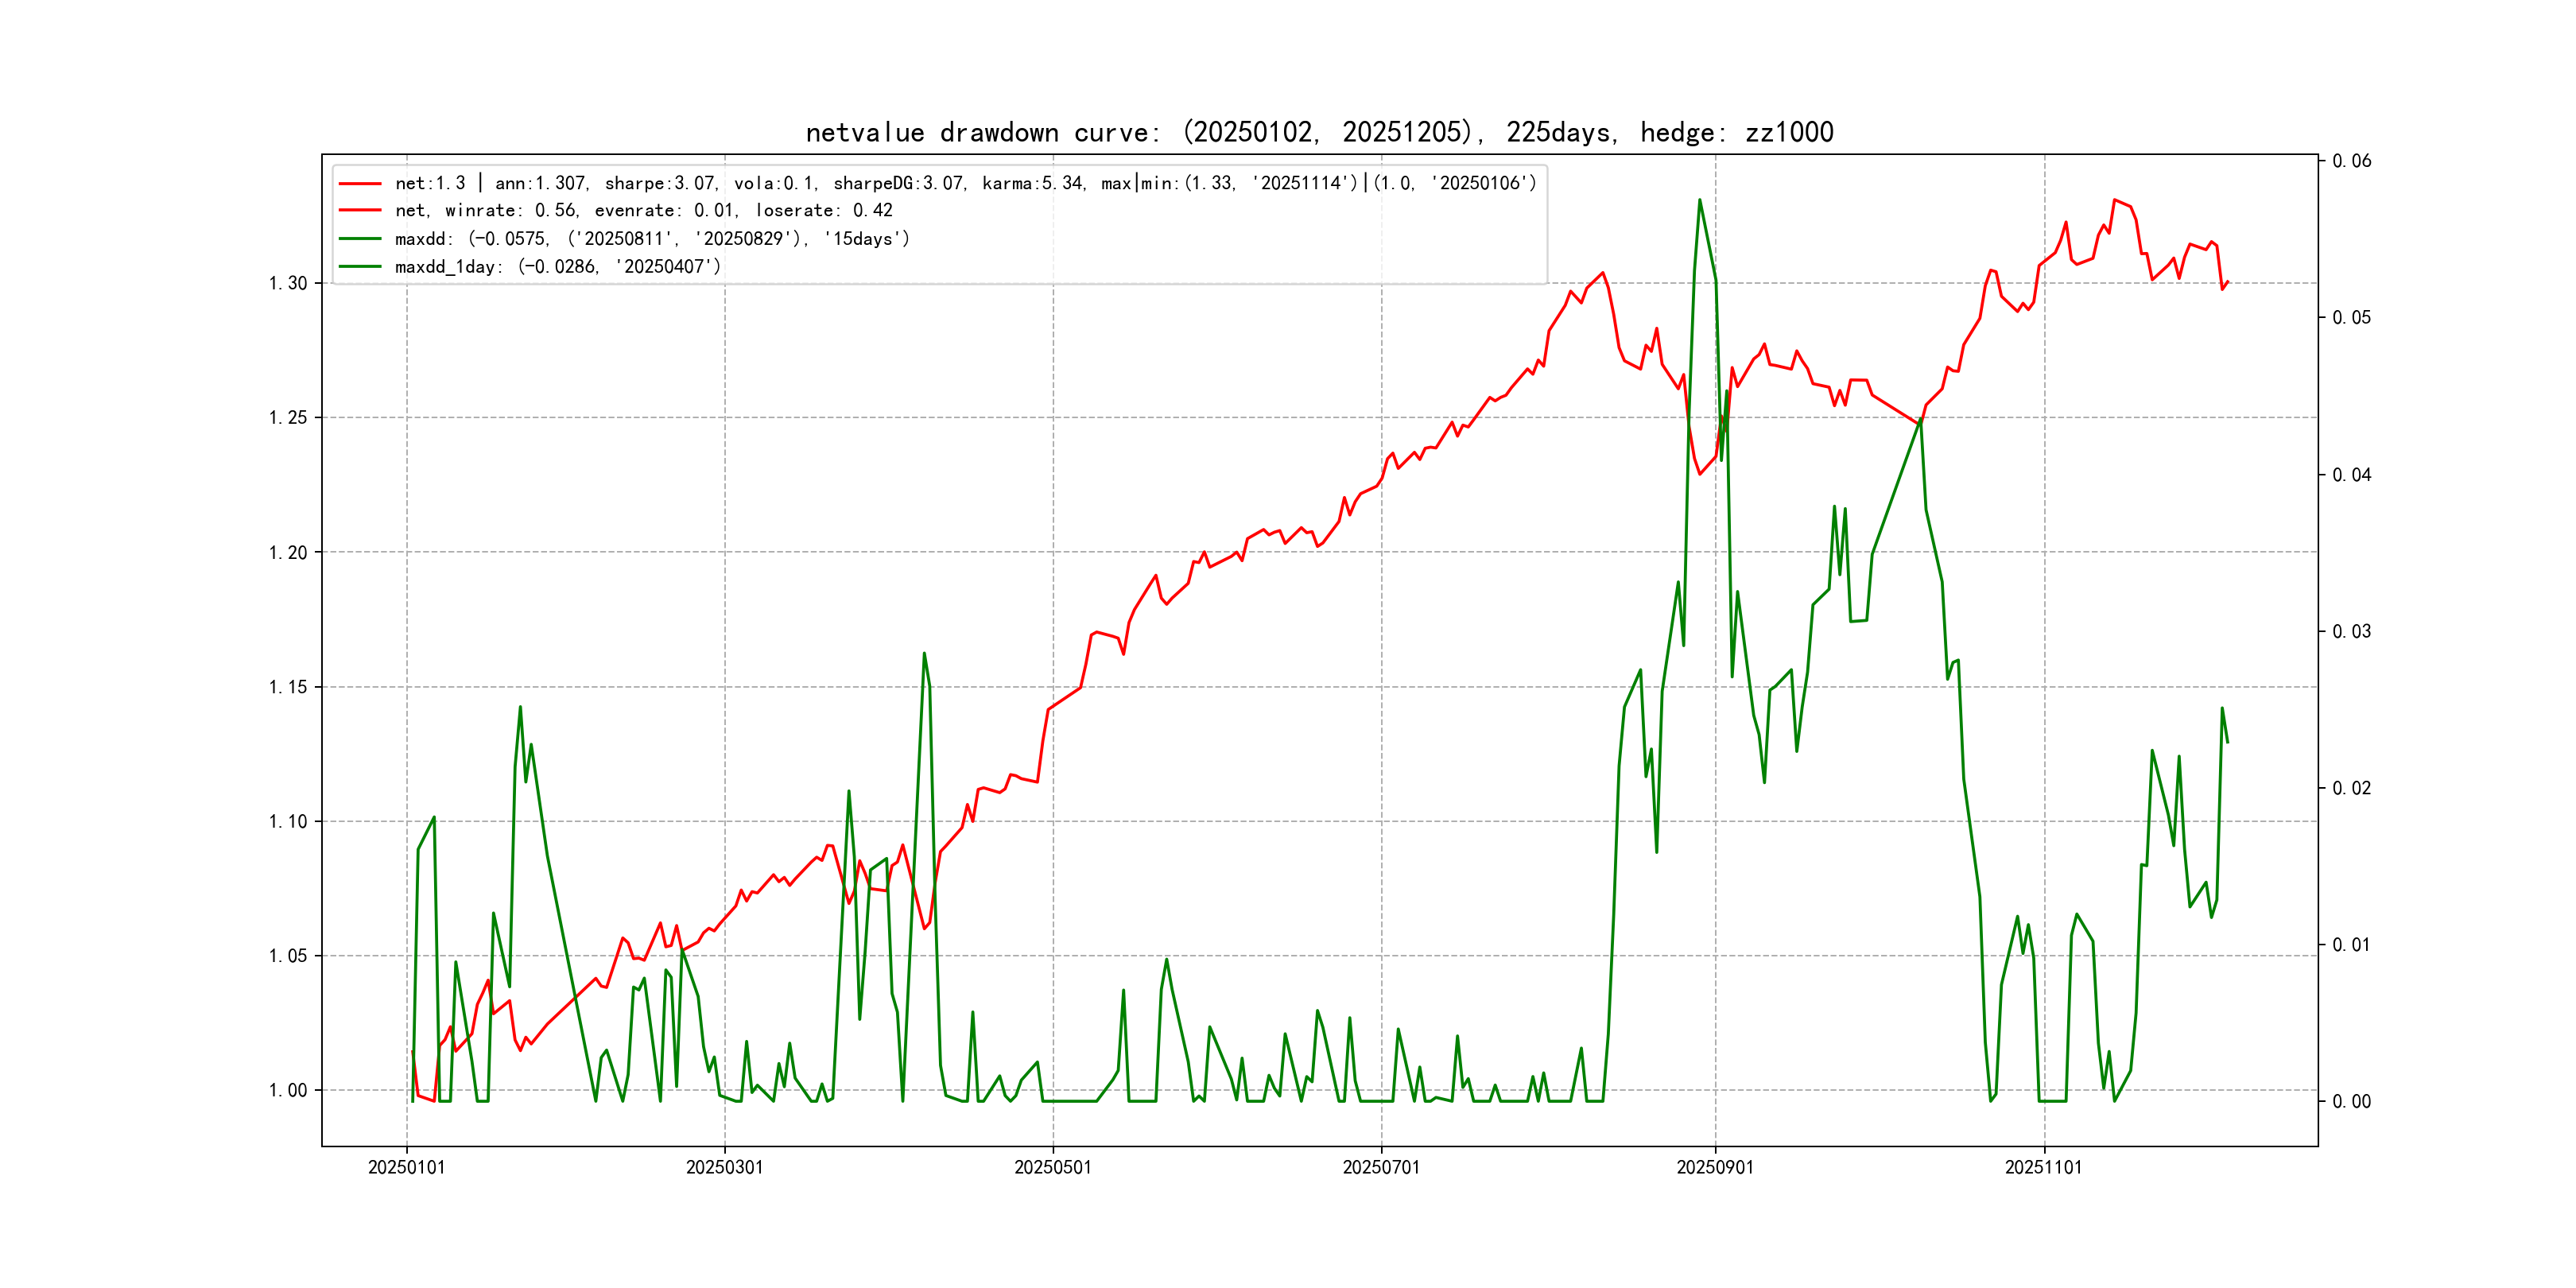Click the 'maxdd_1day: (-0.0286' legend text
The image size is (2576, 1288).
[557, 267]
